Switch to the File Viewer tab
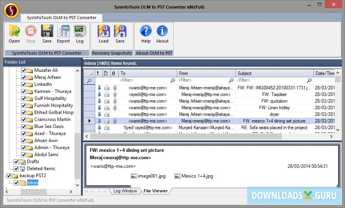The width and height of the screenshot is (345, 208). [156, 191]
